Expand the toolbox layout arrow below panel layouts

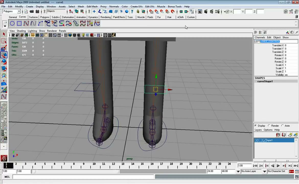tap(4, 147)
